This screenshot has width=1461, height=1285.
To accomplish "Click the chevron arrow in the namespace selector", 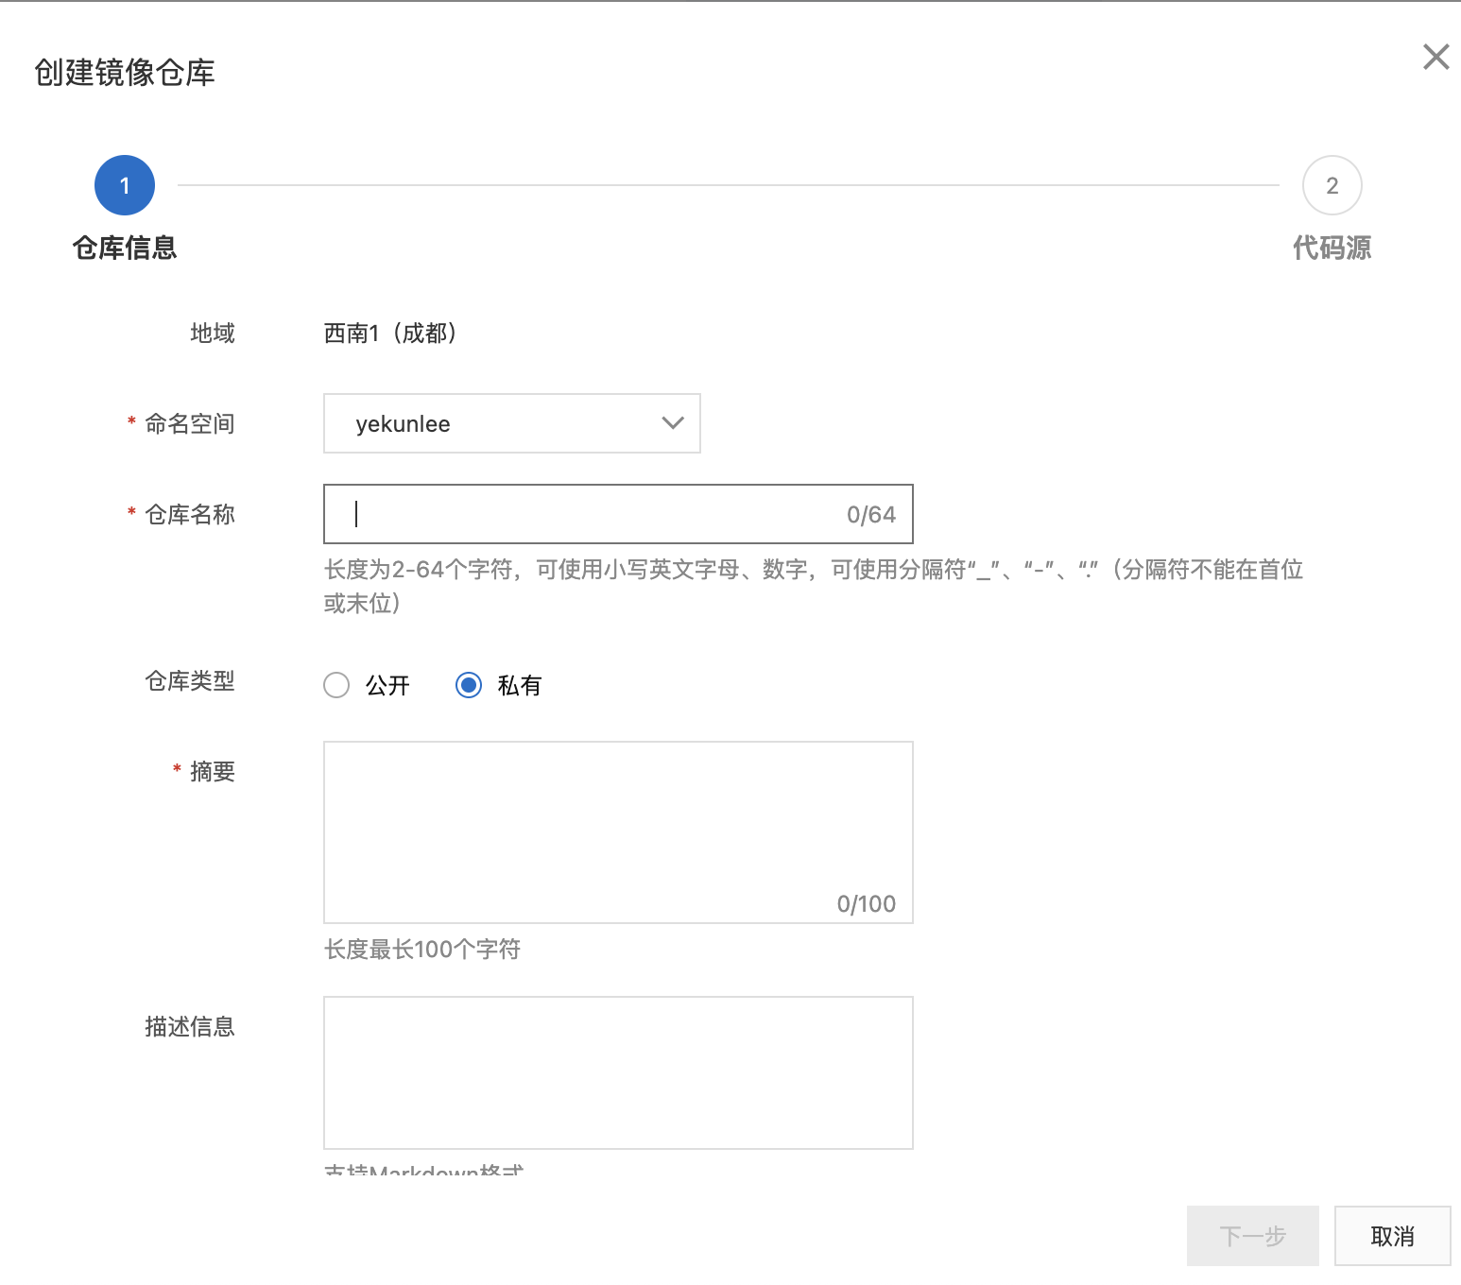I will point(673,423).
